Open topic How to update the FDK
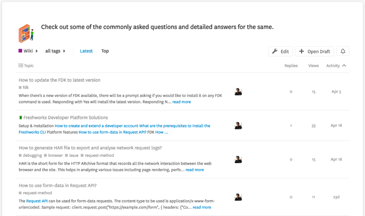 [x=59, y=80]
